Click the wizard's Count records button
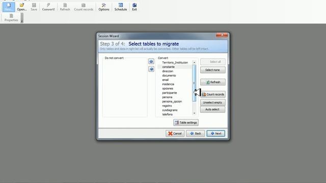This screenshot has width=326, height=183. coord(213,94)
